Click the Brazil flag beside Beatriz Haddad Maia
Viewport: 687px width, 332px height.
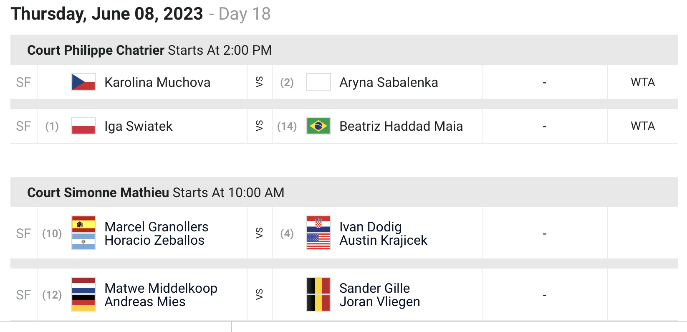318,126
